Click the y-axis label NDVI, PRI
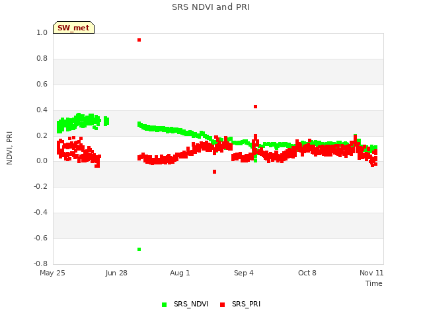The height and width of the screenshot is (317, 423). [9, 148]
